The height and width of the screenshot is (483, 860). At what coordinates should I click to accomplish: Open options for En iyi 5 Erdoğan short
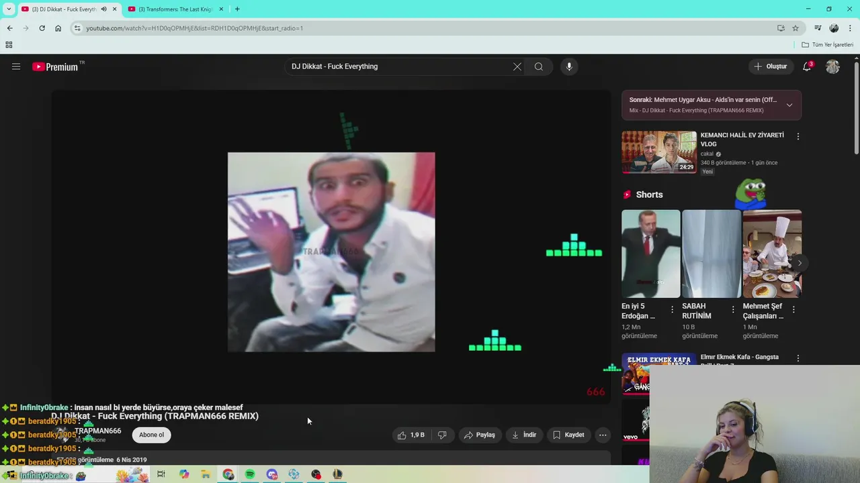tap(672, 310)
